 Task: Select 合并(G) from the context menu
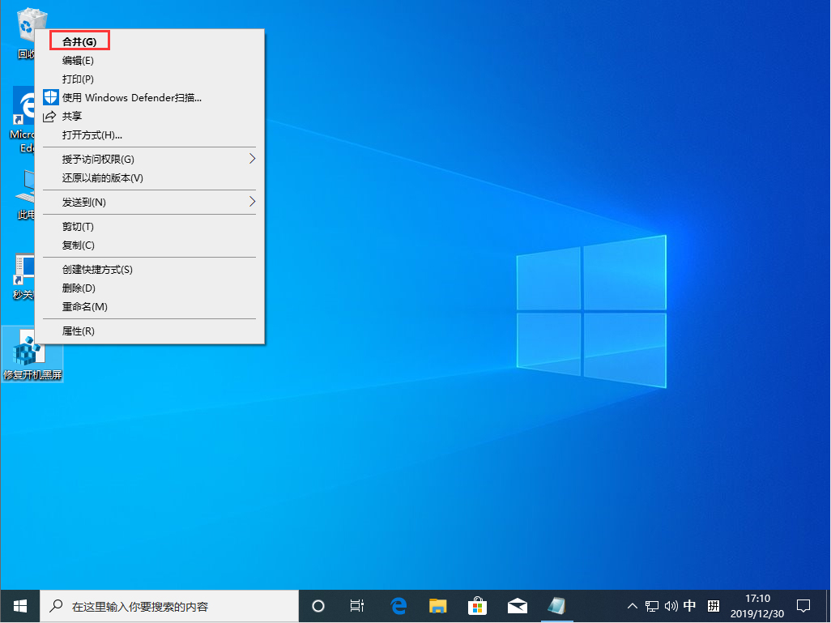tap(79, 41)
